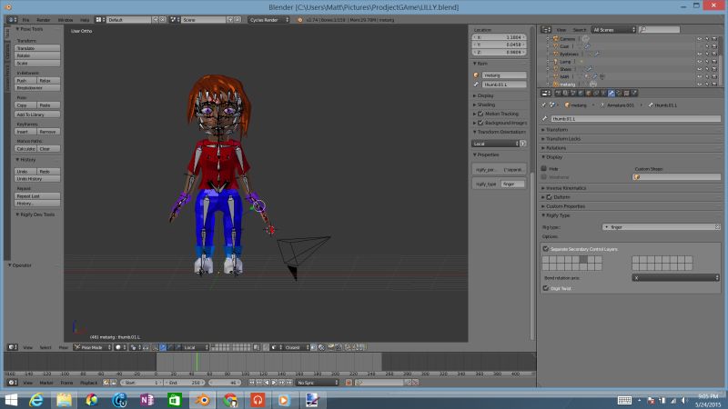Click the Blender logo icon in the info header
Viewport: 728px width, 409px height.
coord(300,20)
